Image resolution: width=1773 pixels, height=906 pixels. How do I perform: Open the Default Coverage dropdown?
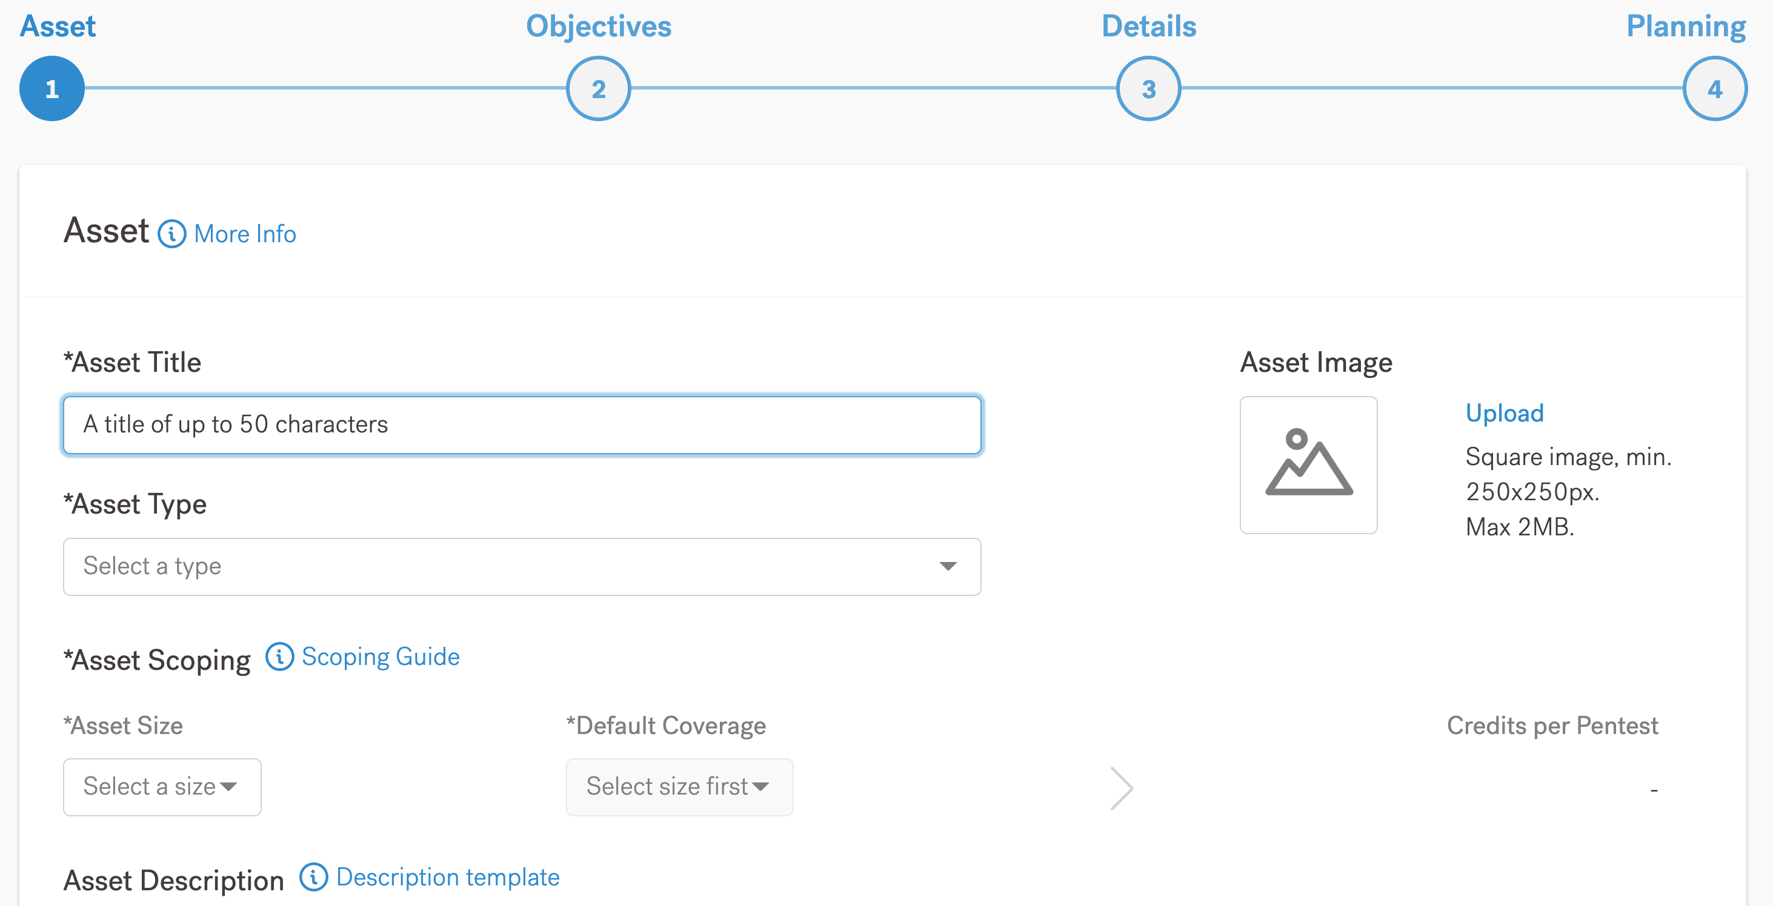pos(679,787)
